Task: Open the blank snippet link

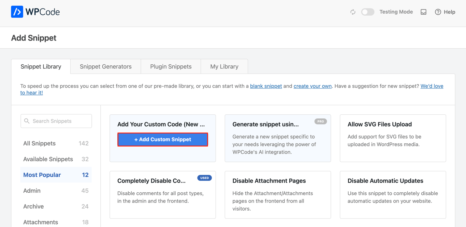Action: 266,86
